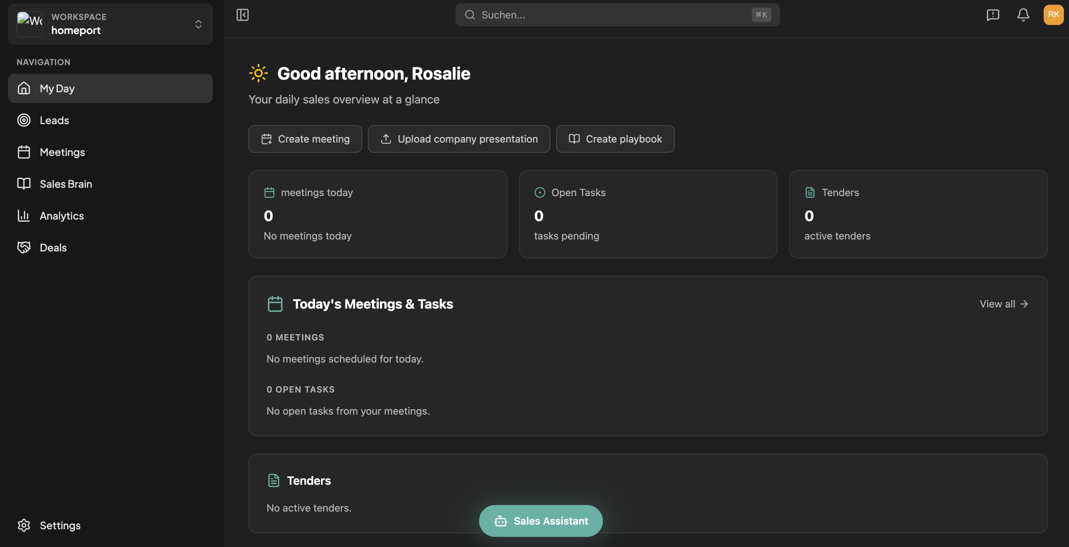Open the Meetings navigation item
Image resolution: width=1069 pixels, height=547 pixels.
(x=62, y=152)
